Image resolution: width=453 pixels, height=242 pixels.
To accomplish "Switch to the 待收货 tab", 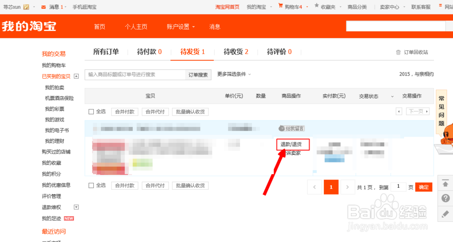I will click(x=236, y=52).
